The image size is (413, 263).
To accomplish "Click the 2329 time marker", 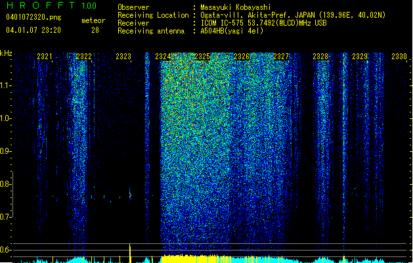I will (x=360, y=57).
